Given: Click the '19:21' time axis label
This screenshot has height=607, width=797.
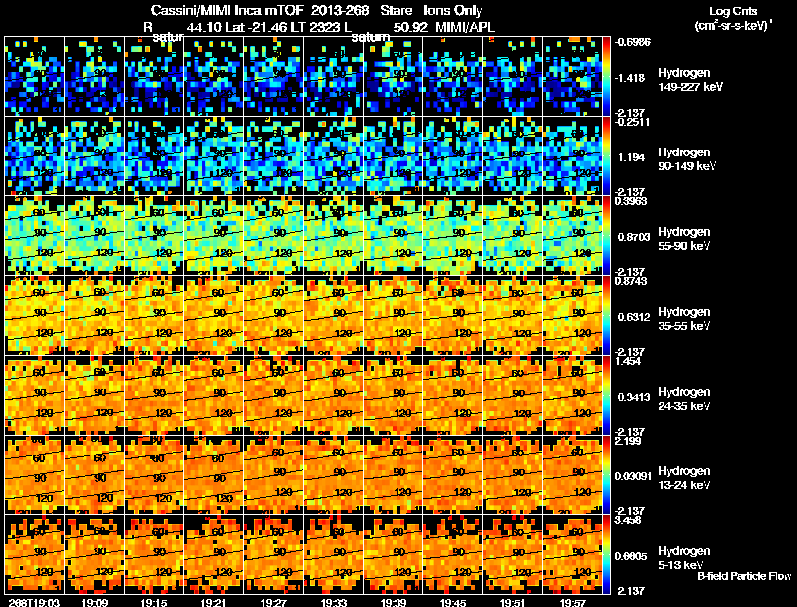Looking at the screenshot, I should [x=213, y=603].
